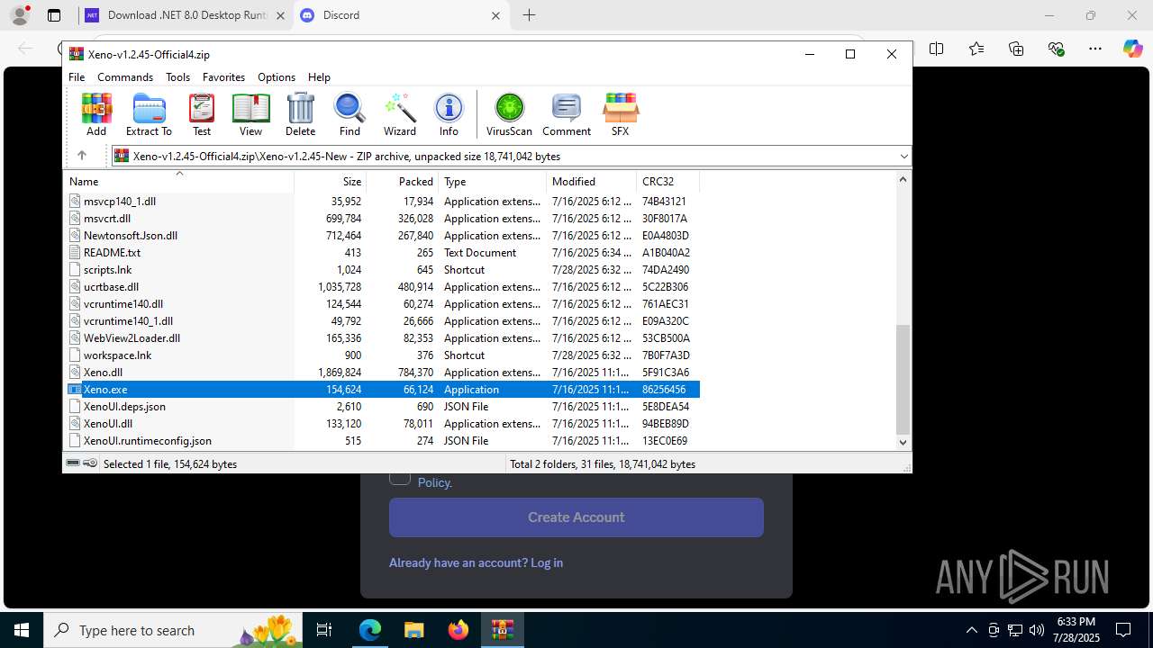Open Edge settings and more menu
Image resolution: width=1153 pixels, height=648 pixels.
click(1095, 49)
